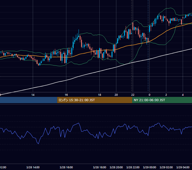Select the 3/29 04:00 date label

tap(183, 167)
